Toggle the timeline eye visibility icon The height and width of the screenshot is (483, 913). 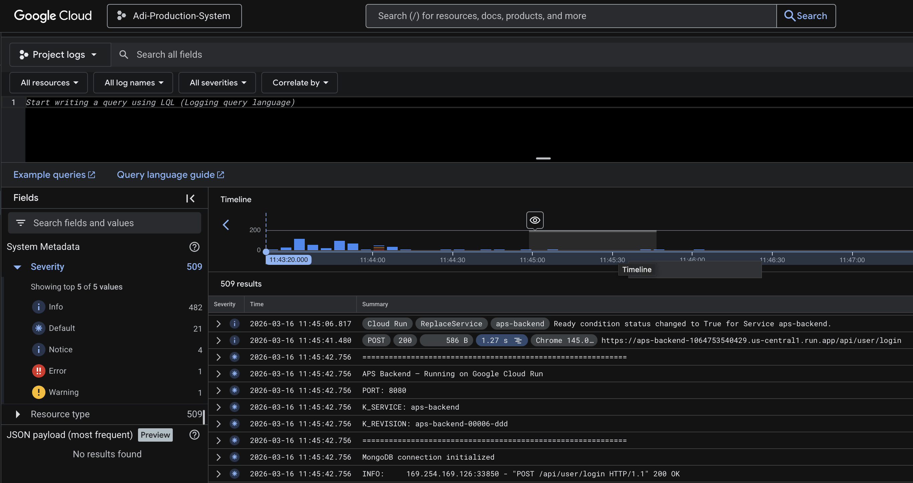click(x=535, y=220)
